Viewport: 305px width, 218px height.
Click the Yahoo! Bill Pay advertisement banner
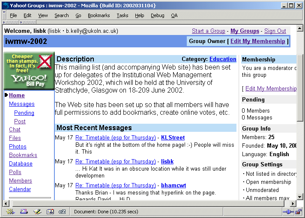[x=29, y=70]
